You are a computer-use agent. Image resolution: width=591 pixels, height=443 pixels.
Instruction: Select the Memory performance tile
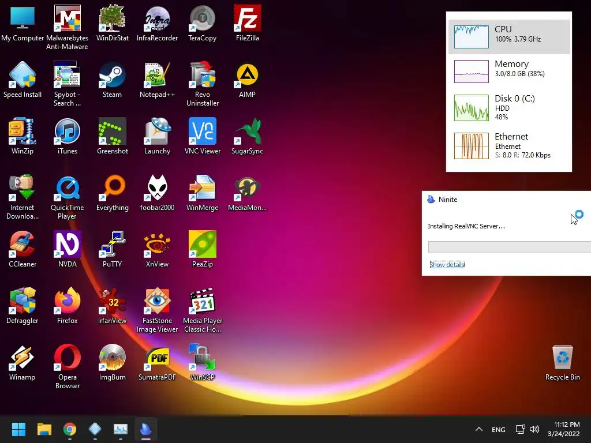(x=509, y=71)
